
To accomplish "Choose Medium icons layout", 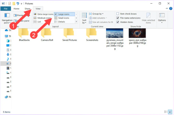I will click(43, 18).
